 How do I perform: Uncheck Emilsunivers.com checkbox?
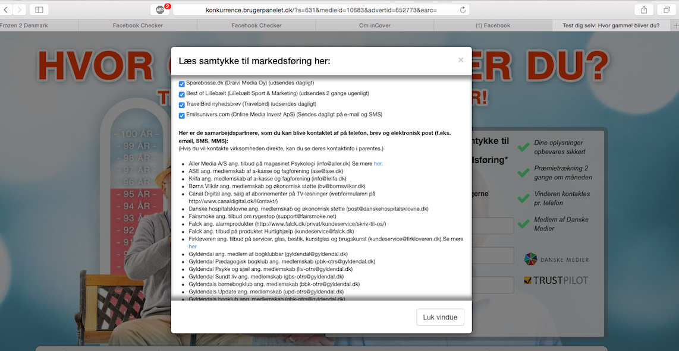[182, 116]
